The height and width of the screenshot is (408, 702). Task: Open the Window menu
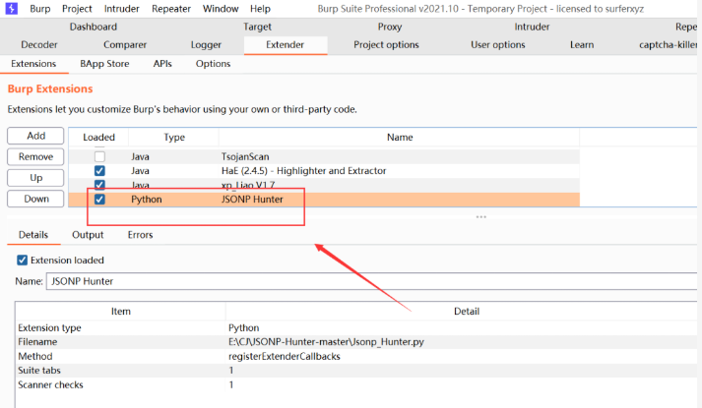221,9
